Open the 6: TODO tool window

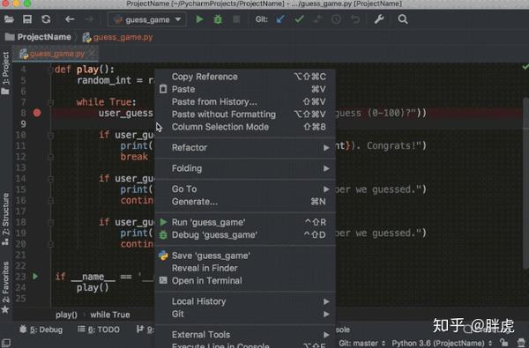coord(99,329)
